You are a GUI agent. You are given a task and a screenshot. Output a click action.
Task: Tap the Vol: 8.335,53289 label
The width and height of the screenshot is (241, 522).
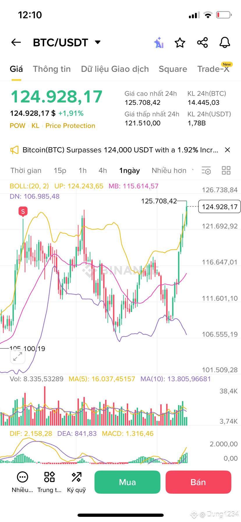(x=36, y=379)
